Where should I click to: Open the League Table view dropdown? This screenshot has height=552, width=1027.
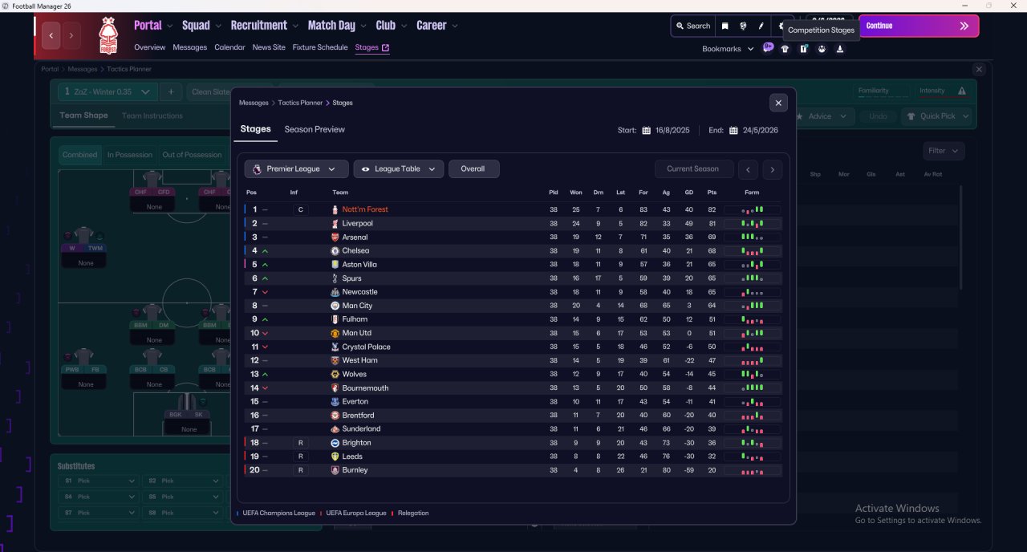click(398, 169)
